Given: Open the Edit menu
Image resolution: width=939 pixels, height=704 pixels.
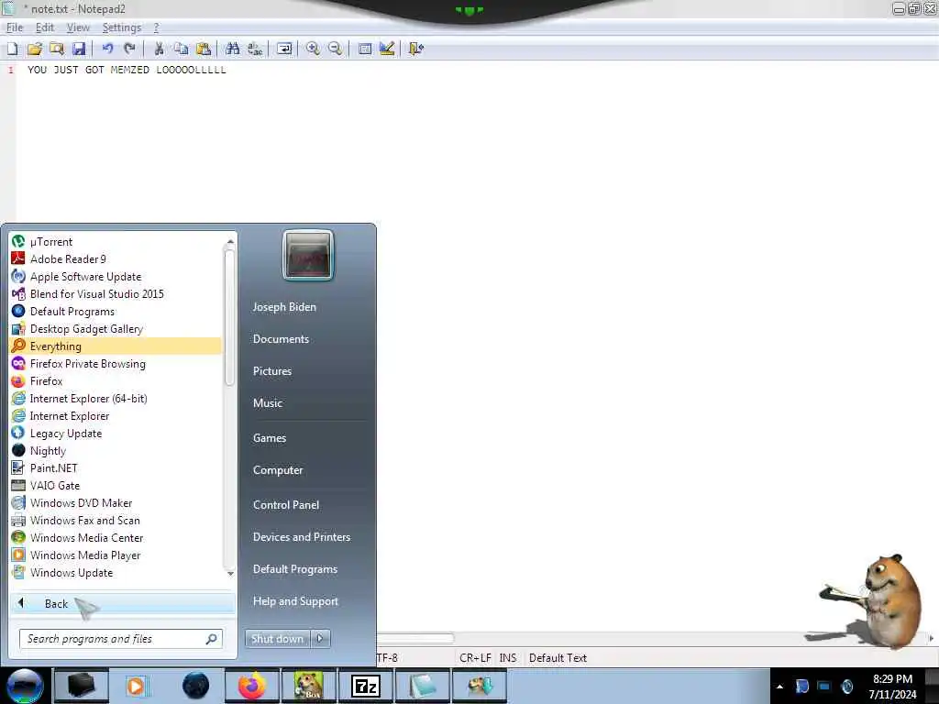Looking at the screenshot, I should coord(45,27).
